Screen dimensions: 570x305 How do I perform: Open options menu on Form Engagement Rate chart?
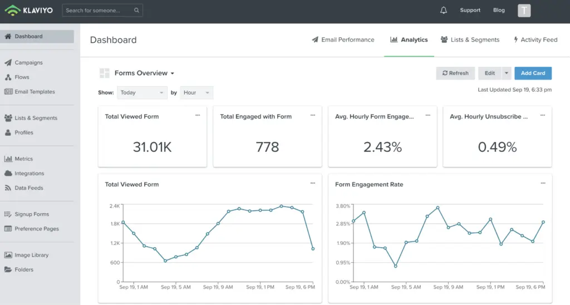[x=543, y=183]
